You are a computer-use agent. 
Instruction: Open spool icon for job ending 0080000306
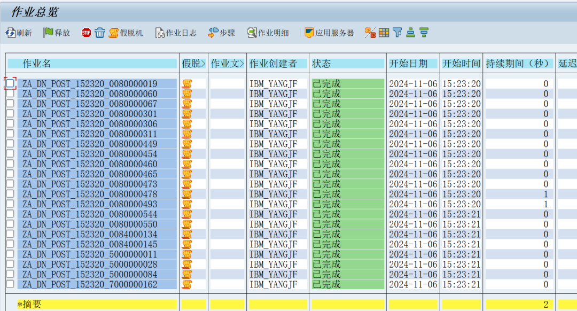(187, 124)
